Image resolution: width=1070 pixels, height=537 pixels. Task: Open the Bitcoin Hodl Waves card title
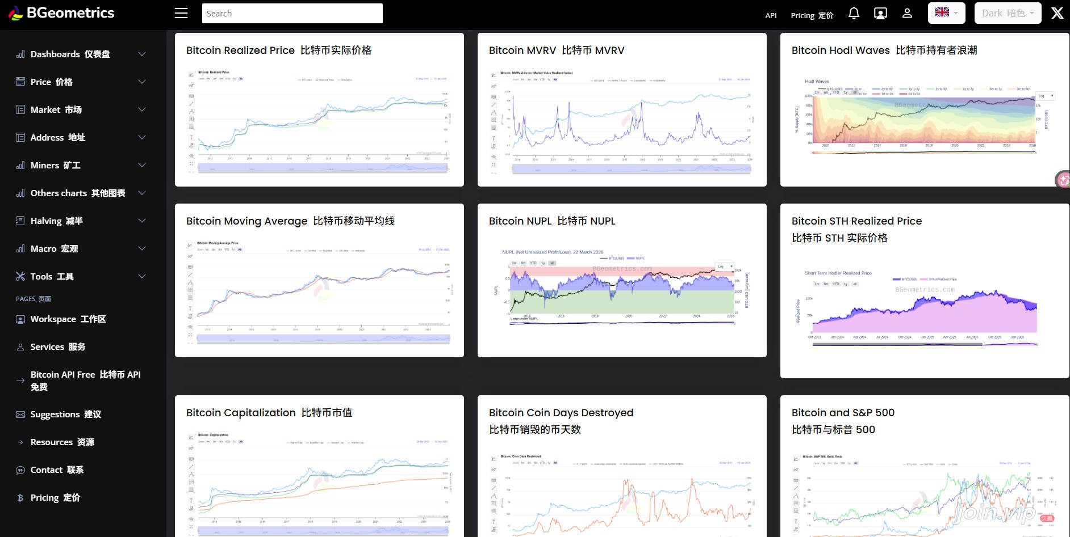point(884,50)
